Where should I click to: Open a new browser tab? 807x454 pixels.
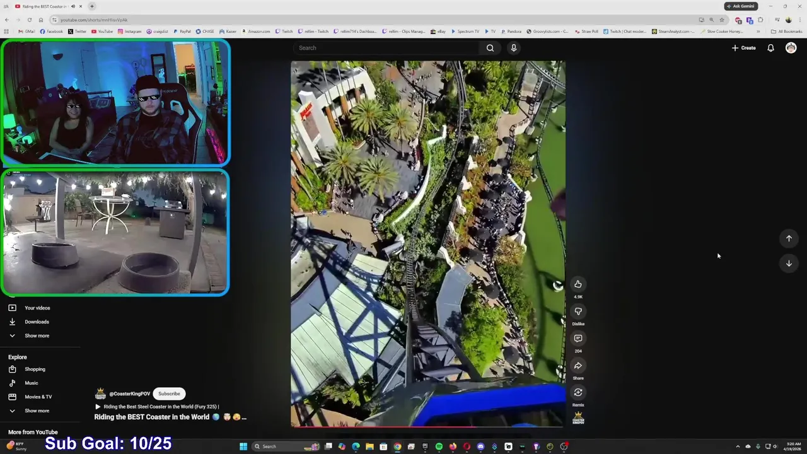click(92, 6)
